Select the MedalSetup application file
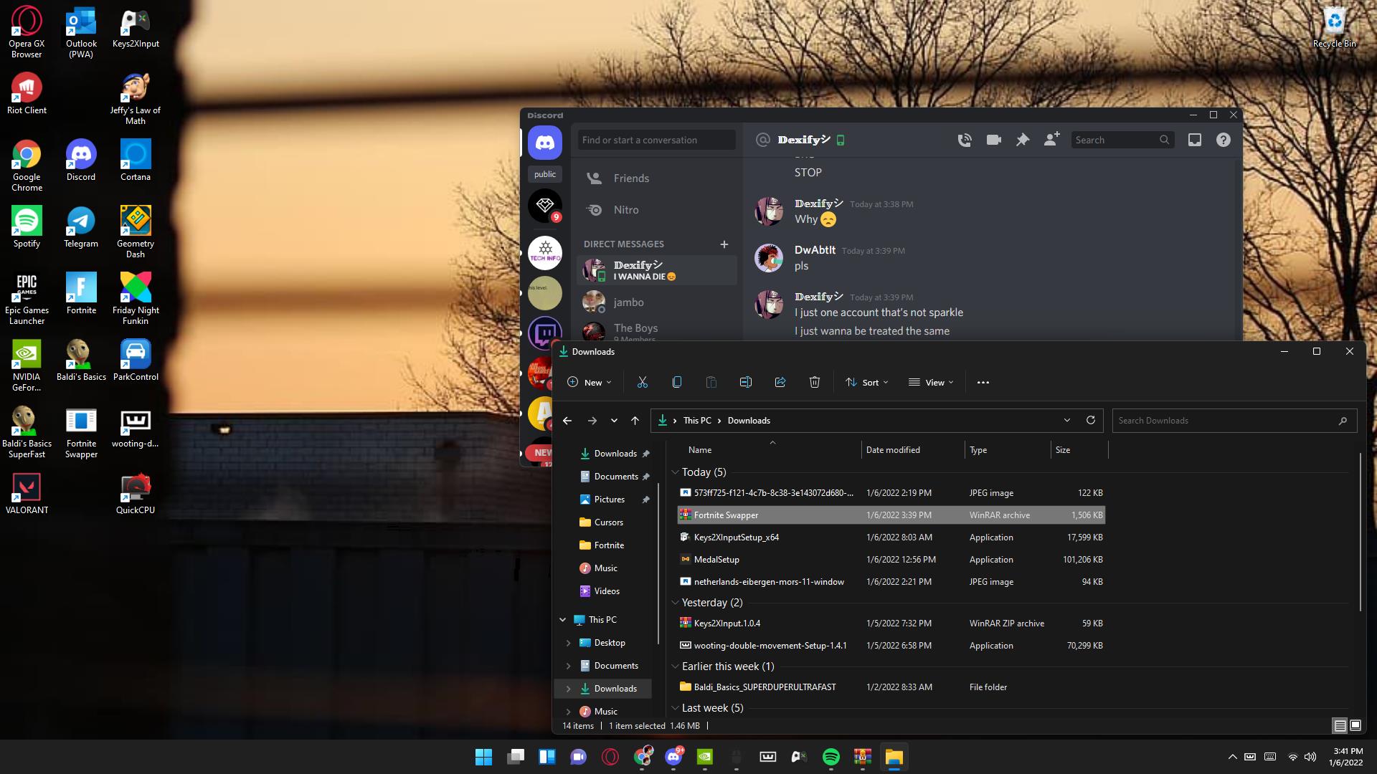This screenshot has height=774, width=1377. point(716,560)
